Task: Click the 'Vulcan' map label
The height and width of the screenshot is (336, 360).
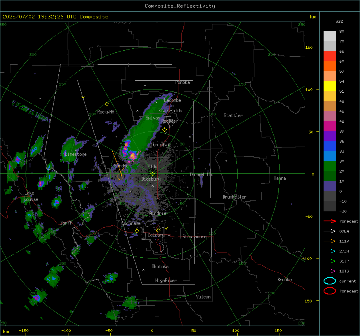Action: coord(204,297)
